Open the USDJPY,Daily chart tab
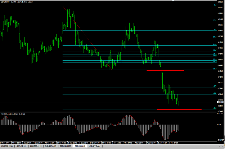This screenshot has height=149, width=225. tap(95, 146)
